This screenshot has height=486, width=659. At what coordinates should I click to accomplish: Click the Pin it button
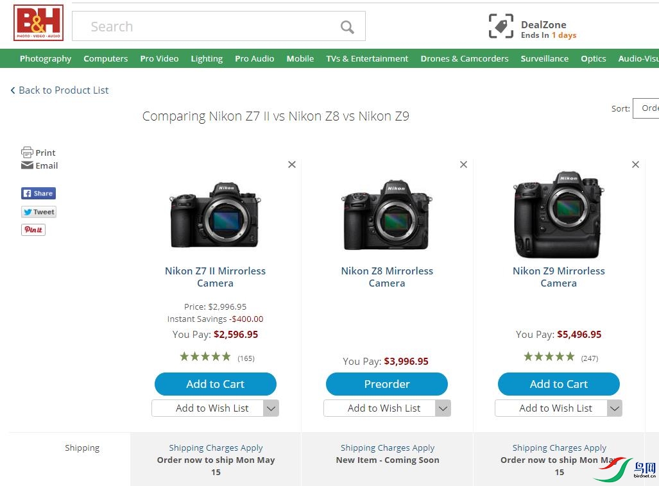coord(33,230)
